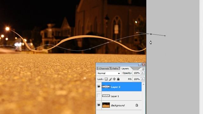This screenshot has height=114, width=203.
Task: Open the Layers panel flyout menu
Action: click(143, 69)
